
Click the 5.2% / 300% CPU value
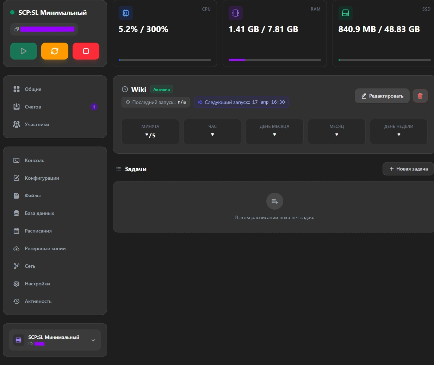[x=143, y=29]
